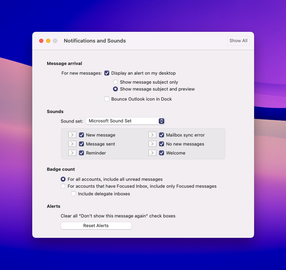Click the Alerts section heading
The image size is (286, 270).
[x=53, y=206]
